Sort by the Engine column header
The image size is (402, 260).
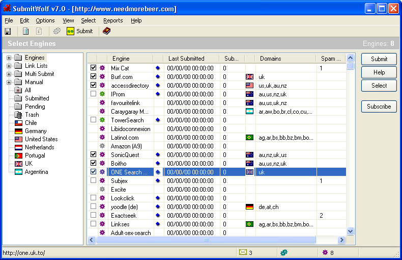(130, 59)
